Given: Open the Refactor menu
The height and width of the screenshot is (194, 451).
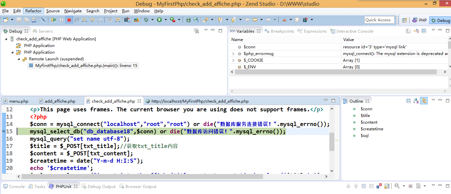Looking at the screenshot, I should (33, 11).
